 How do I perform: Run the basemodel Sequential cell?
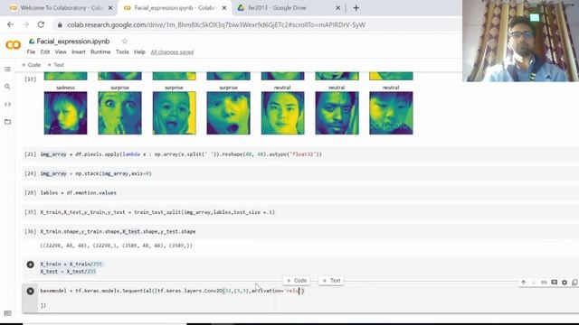(30, 291)
